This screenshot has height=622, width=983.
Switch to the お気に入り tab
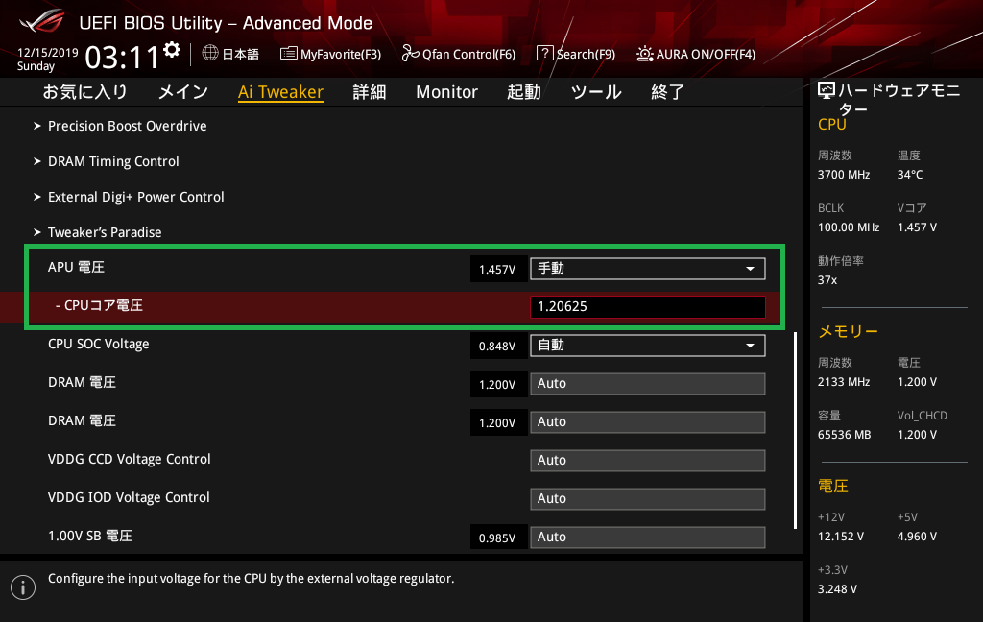point(84,92)
